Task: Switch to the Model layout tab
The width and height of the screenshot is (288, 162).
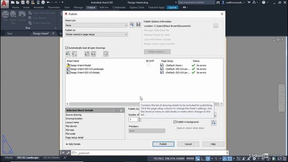Action: point(9,157)
